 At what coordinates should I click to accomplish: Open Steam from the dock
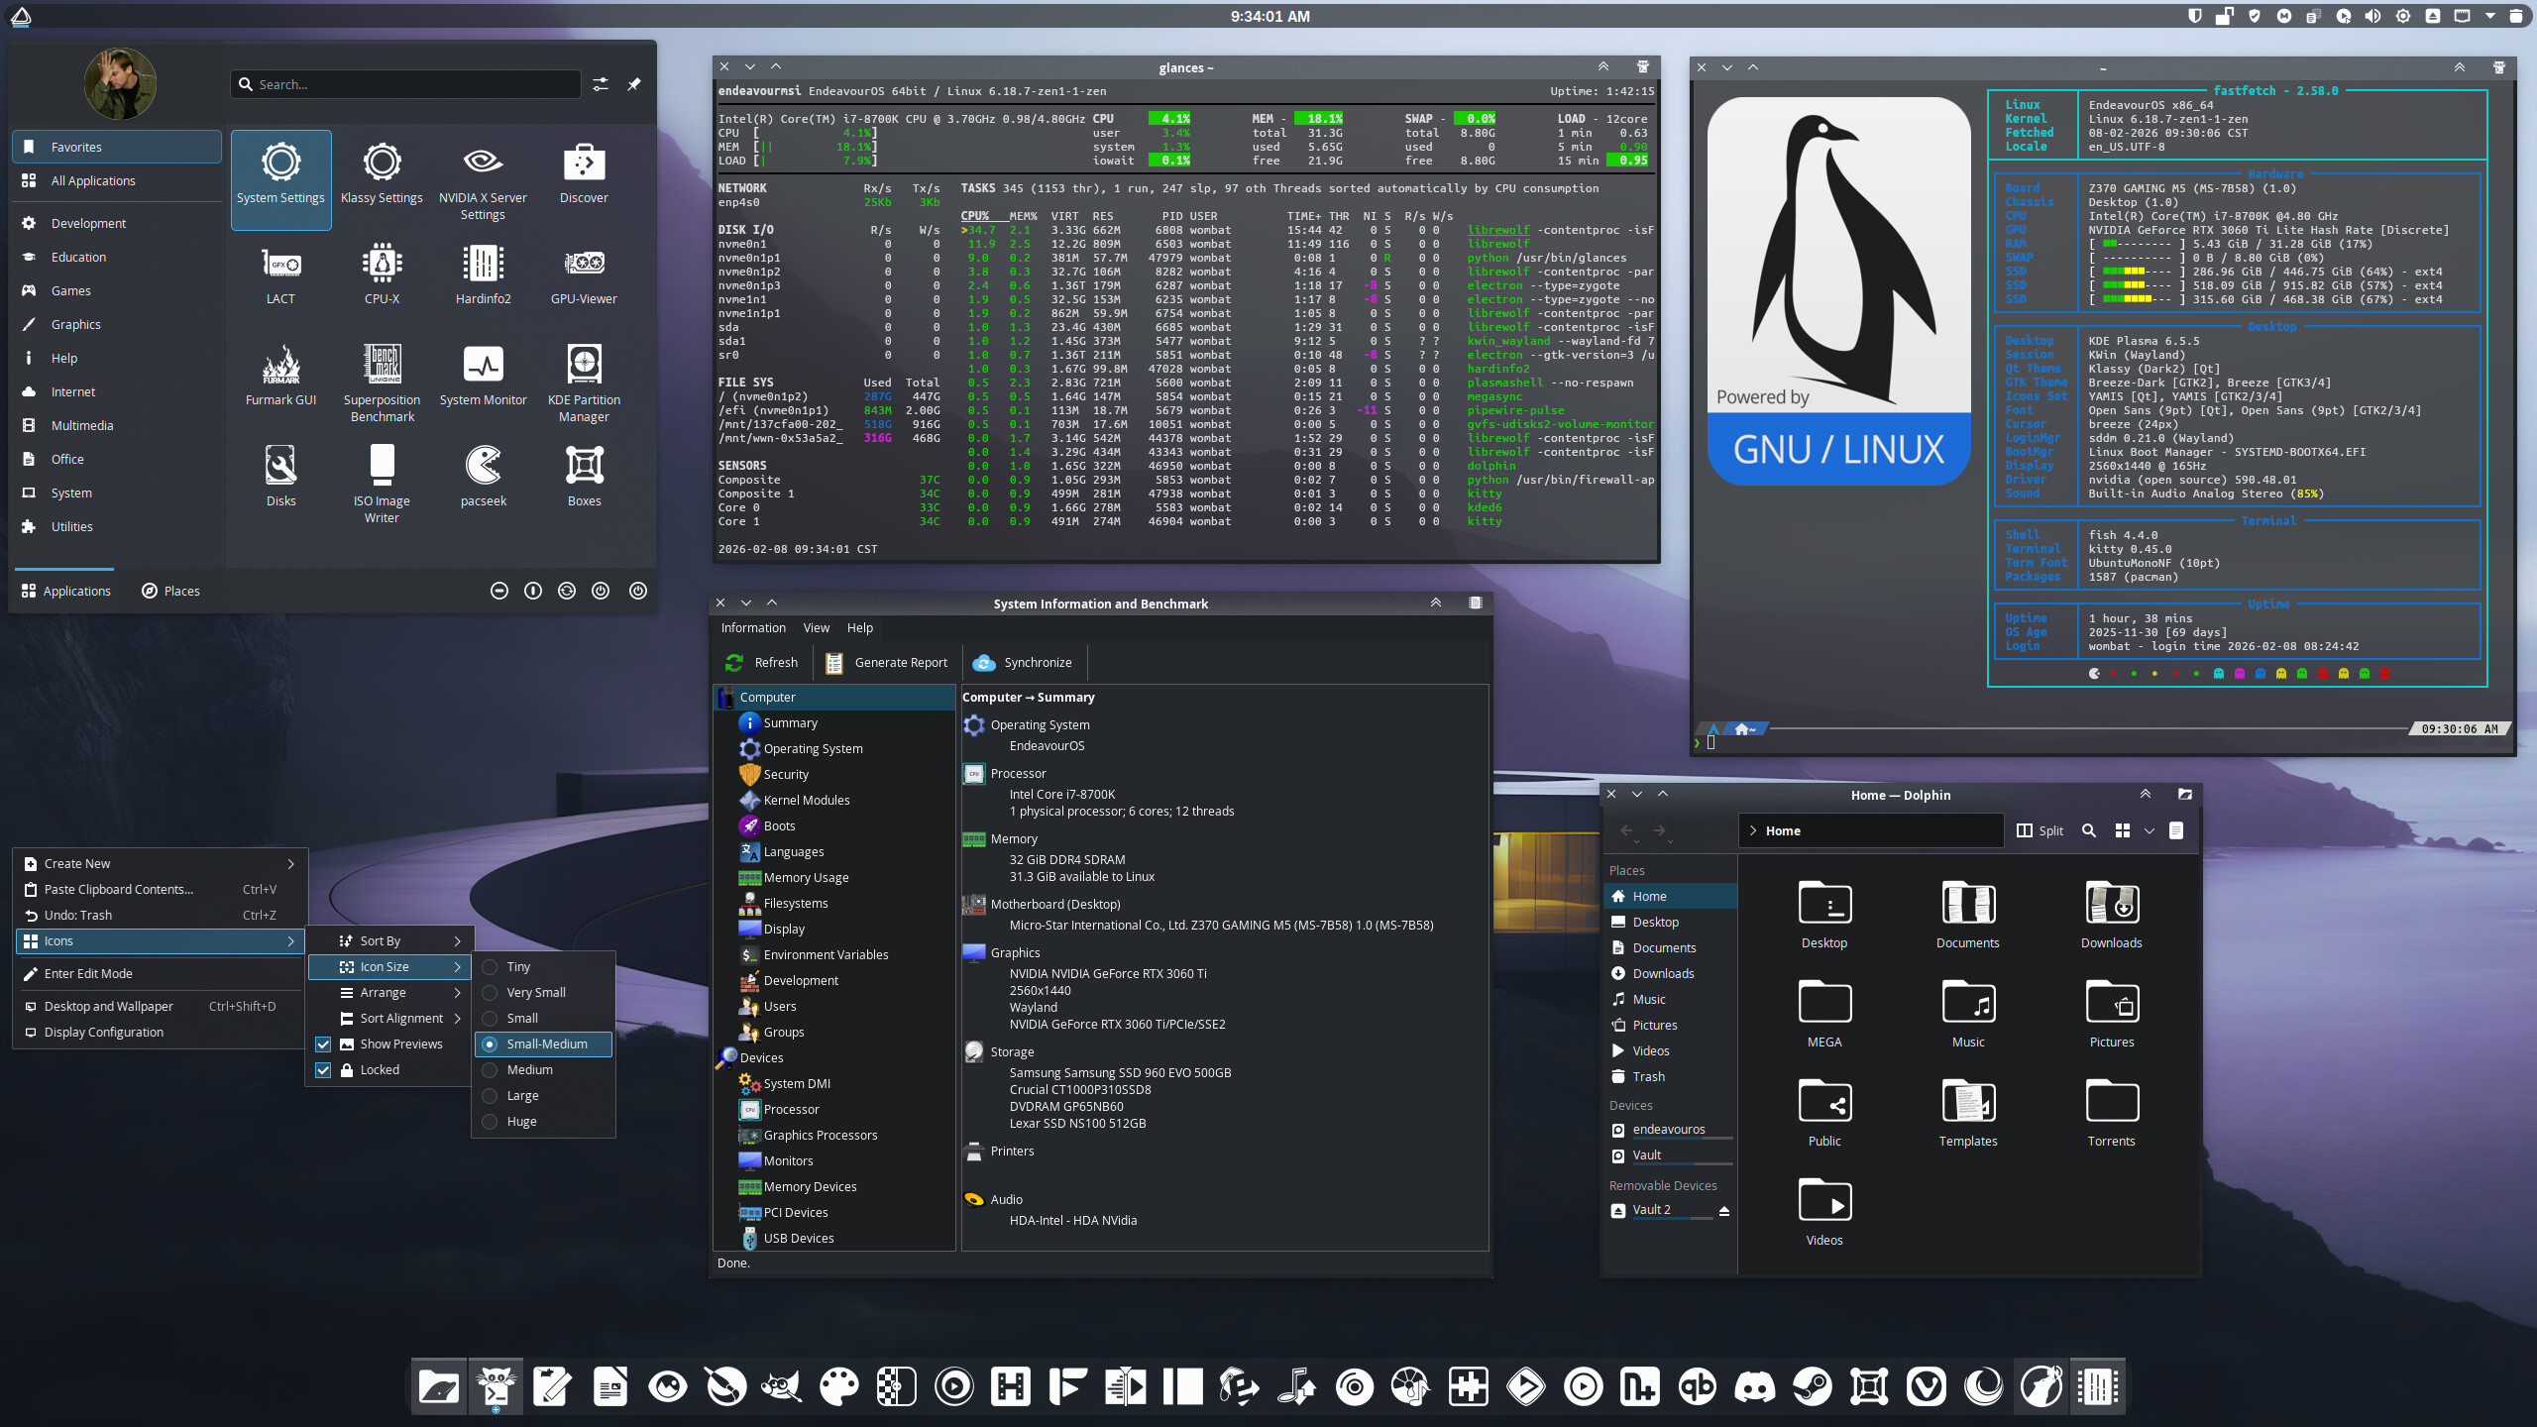[1812, 1386]
